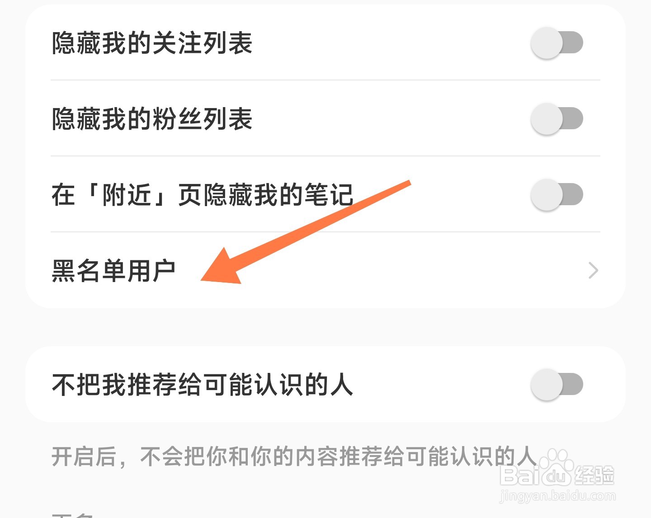This screenshot has height=518, width=651.
Task: Select the 在「附近」页隐藏我的笔记 label
Action: [202, 195]
